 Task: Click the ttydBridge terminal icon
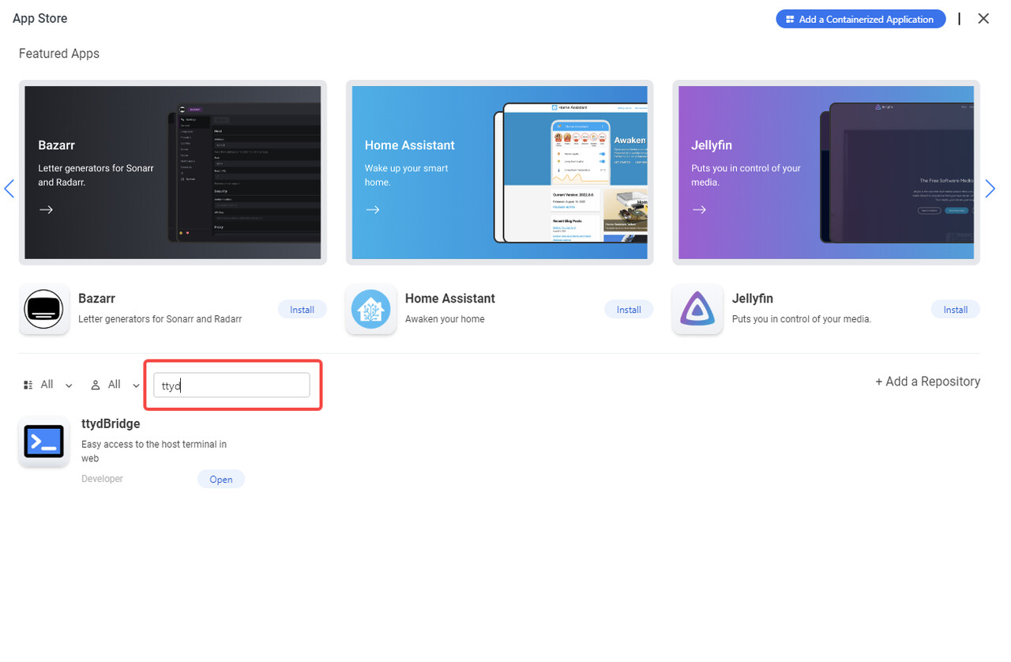pyautogui.click(x=43, y=442)
